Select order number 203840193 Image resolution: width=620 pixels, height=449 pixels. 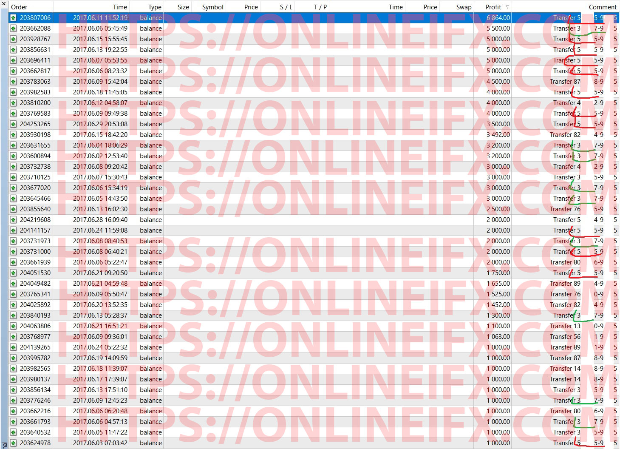[x=35, y=315]
